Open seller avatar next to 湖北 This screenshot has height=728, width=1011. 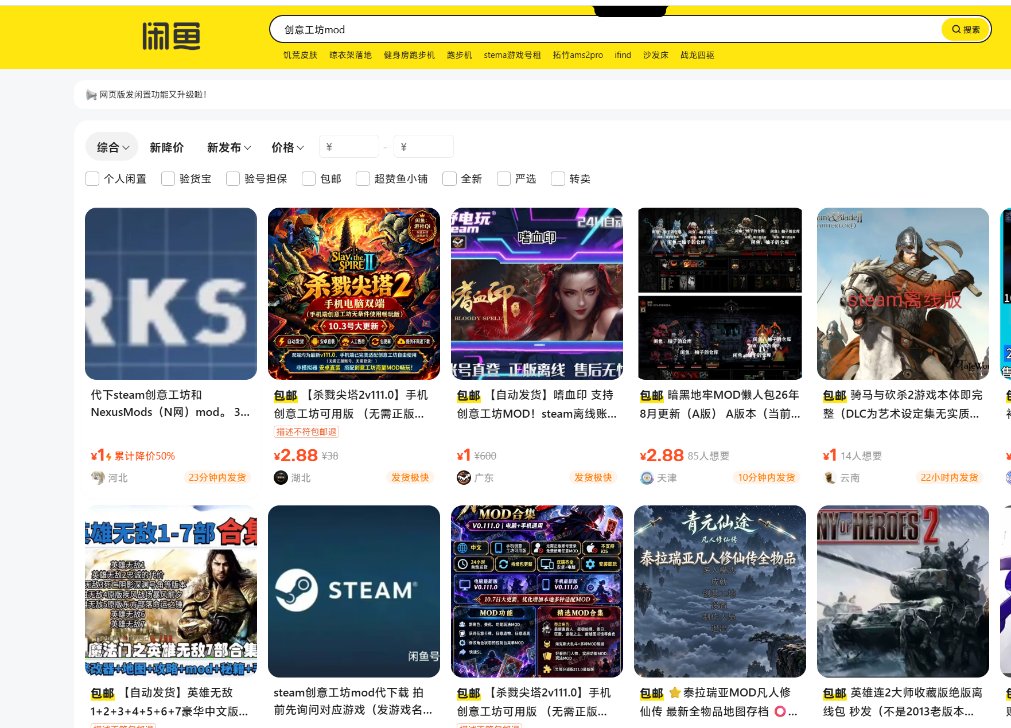pyautogui.click(x=281, y=477)
